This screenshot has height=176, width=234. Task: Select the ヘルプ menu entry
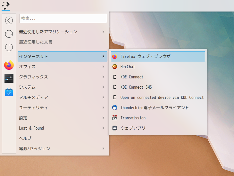(63, 138)
